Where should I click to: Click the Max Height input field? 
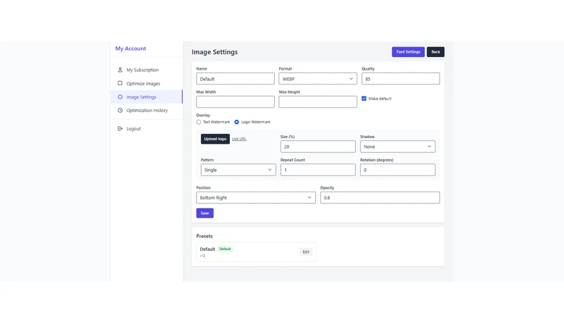coord(318,101)
